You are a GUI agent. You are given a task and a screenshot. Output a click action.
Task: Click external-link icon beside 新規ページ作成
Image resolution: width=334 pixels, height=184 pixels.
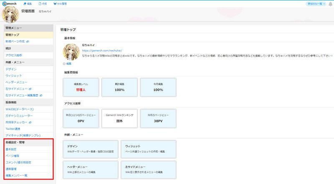[x=28, y=42]
